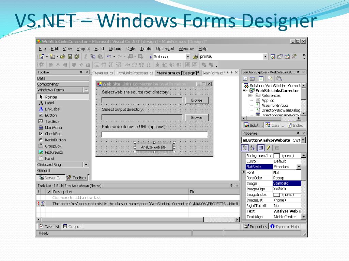Expand the Font property node
This screenshot has height=261, width=349.
[x=243, y=172]
